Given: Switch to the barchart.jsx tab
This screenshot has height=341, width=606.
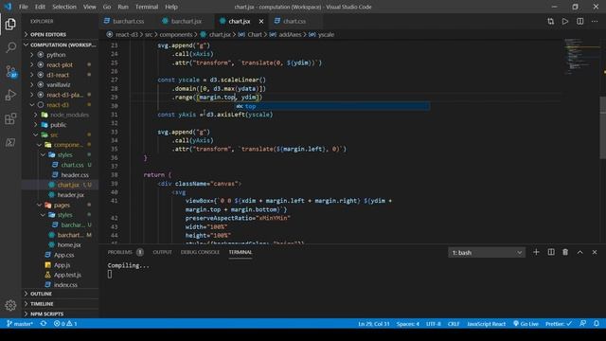Looking at the screenshot, I should [x=186, y=21].
